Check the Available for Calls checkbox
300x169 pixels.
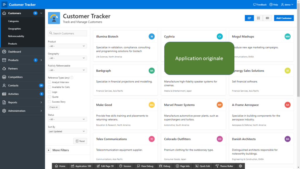[x=50, y=87]
